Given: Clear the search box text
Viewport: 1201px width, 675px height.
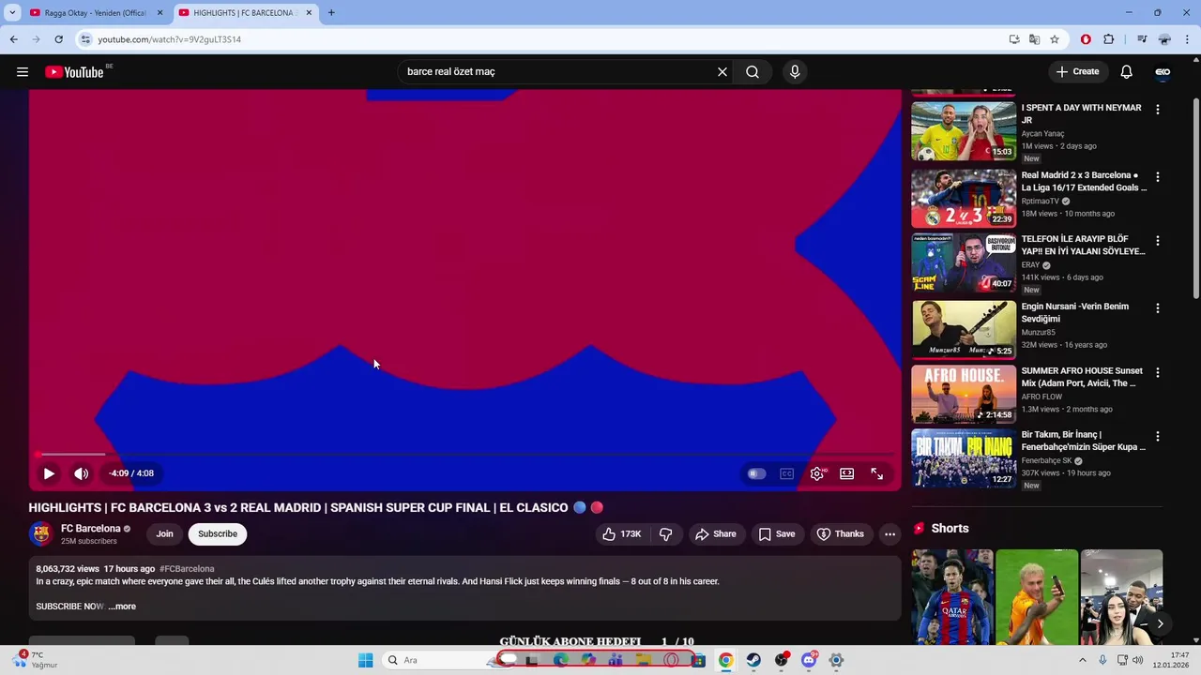Looking at the screenshot, I should coord(722,72).
